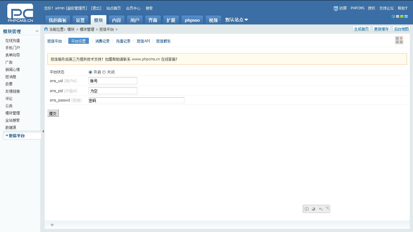Image resolution: width=413 pixels, height=232 pixels.
Task: Open the 默认站点 site dropdown
Action: tap(237, 20)
